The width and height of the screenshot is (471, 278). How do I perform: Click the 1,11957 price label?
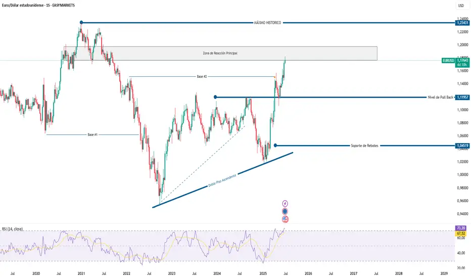tap(462, 97)
